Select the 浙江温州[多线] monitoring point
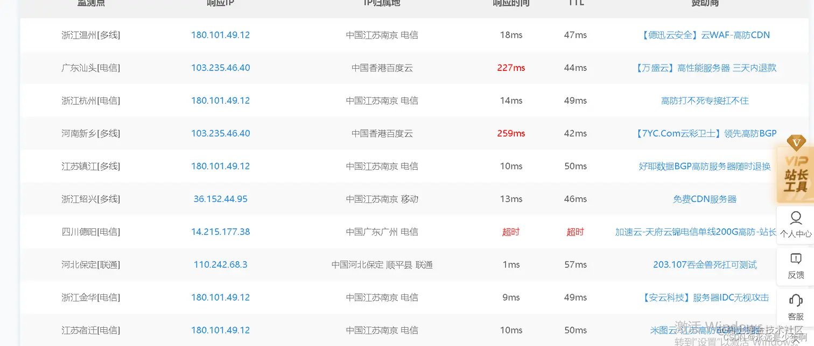 [90, 35]
